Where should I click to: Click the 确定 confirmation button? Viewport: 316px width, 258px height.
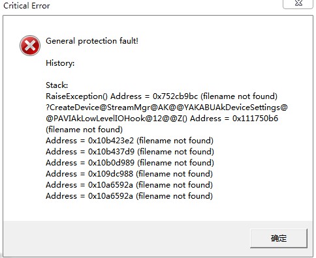pos(279,238)
